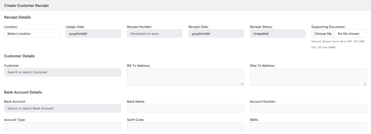
Task: Click the Swift Code field
Action: 185,127
